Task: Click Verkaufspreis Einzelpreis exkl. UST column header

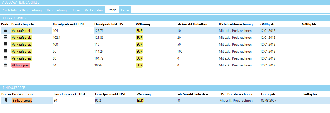Action: tap(69, 24)
